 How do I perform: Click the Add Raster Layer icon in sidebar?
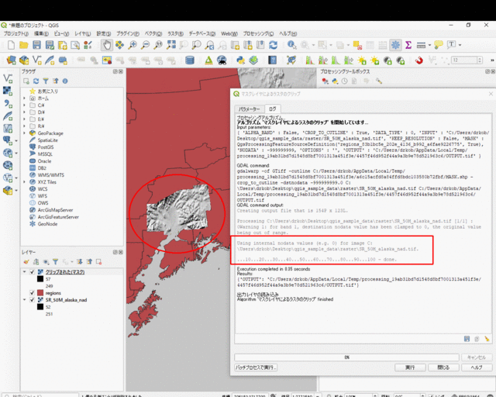pos(8,91)
